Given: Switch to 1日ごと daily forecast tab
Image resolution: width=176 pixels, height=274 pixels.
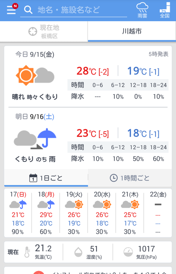Looking at the screenshot, I should pos(46,178).
